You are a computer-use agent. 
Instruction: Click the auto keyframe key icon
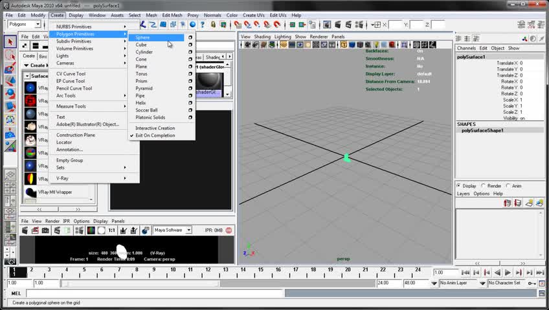532,283
